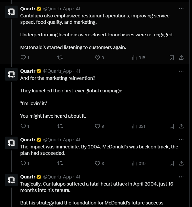Bookmark the restaurant operations tweet
This screenshot has height=207, width=192.
[x=171, y=58]
